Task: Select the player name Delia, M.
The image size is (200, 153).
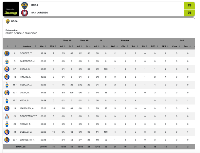Action: point(25,93)
